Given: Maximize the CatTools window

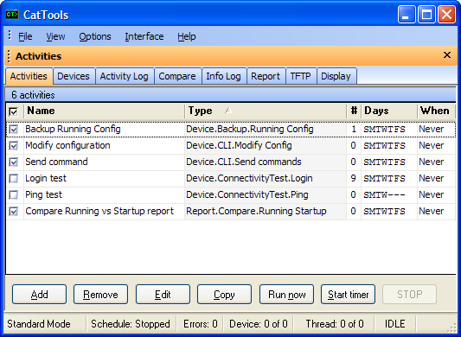Looking at the screenshot, I should point(426,15).
